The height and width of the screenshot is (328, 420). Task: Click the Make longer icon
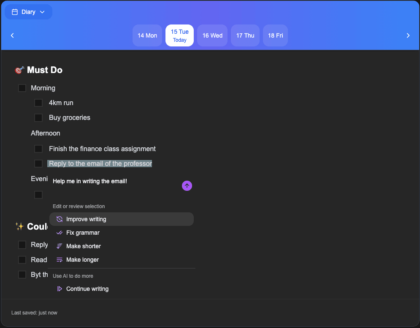(x=59, y=260)
